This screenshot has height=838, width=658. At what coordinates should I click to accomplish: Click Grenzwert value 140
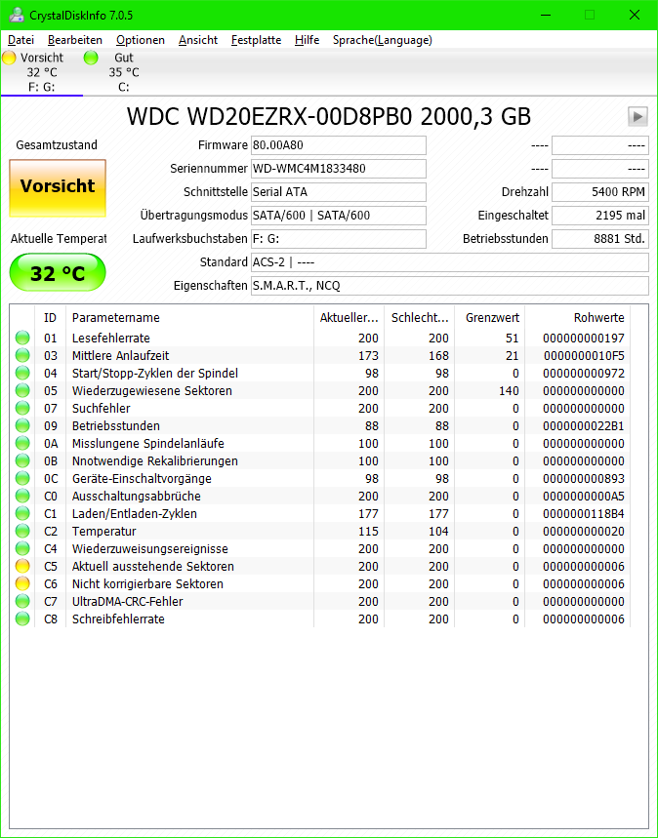click(x=509, y=391)
